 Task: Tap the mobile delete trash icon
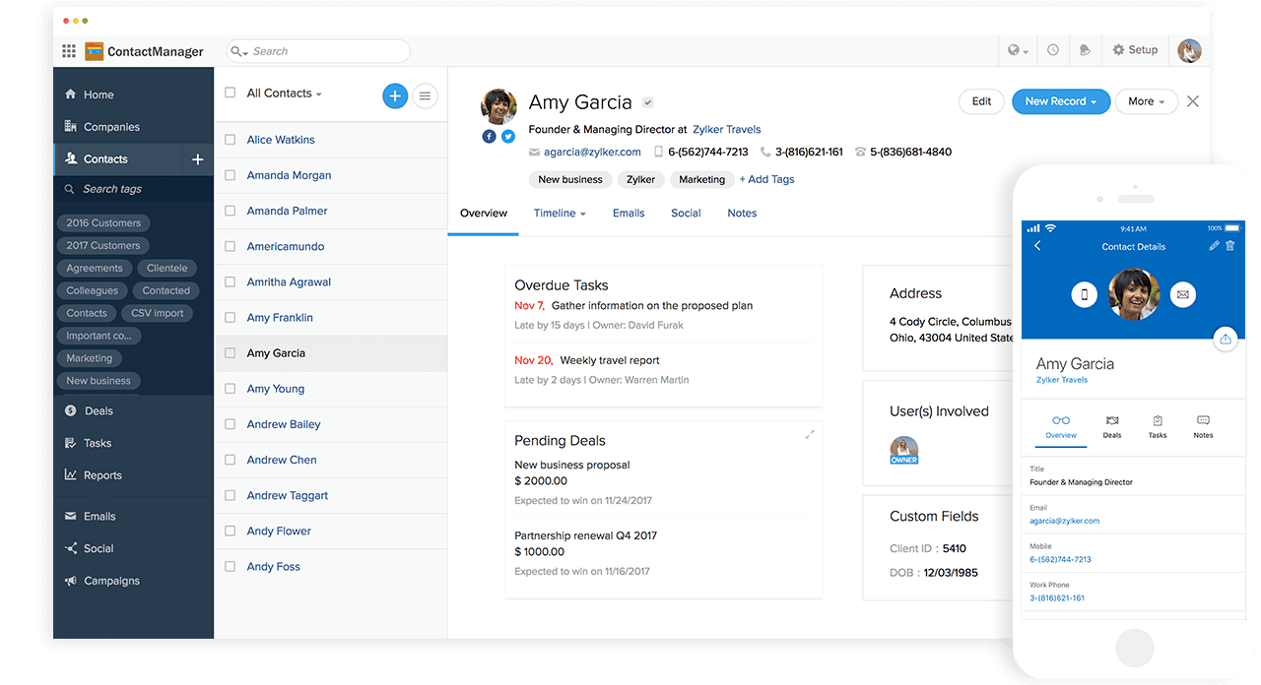click(1229, 246)
